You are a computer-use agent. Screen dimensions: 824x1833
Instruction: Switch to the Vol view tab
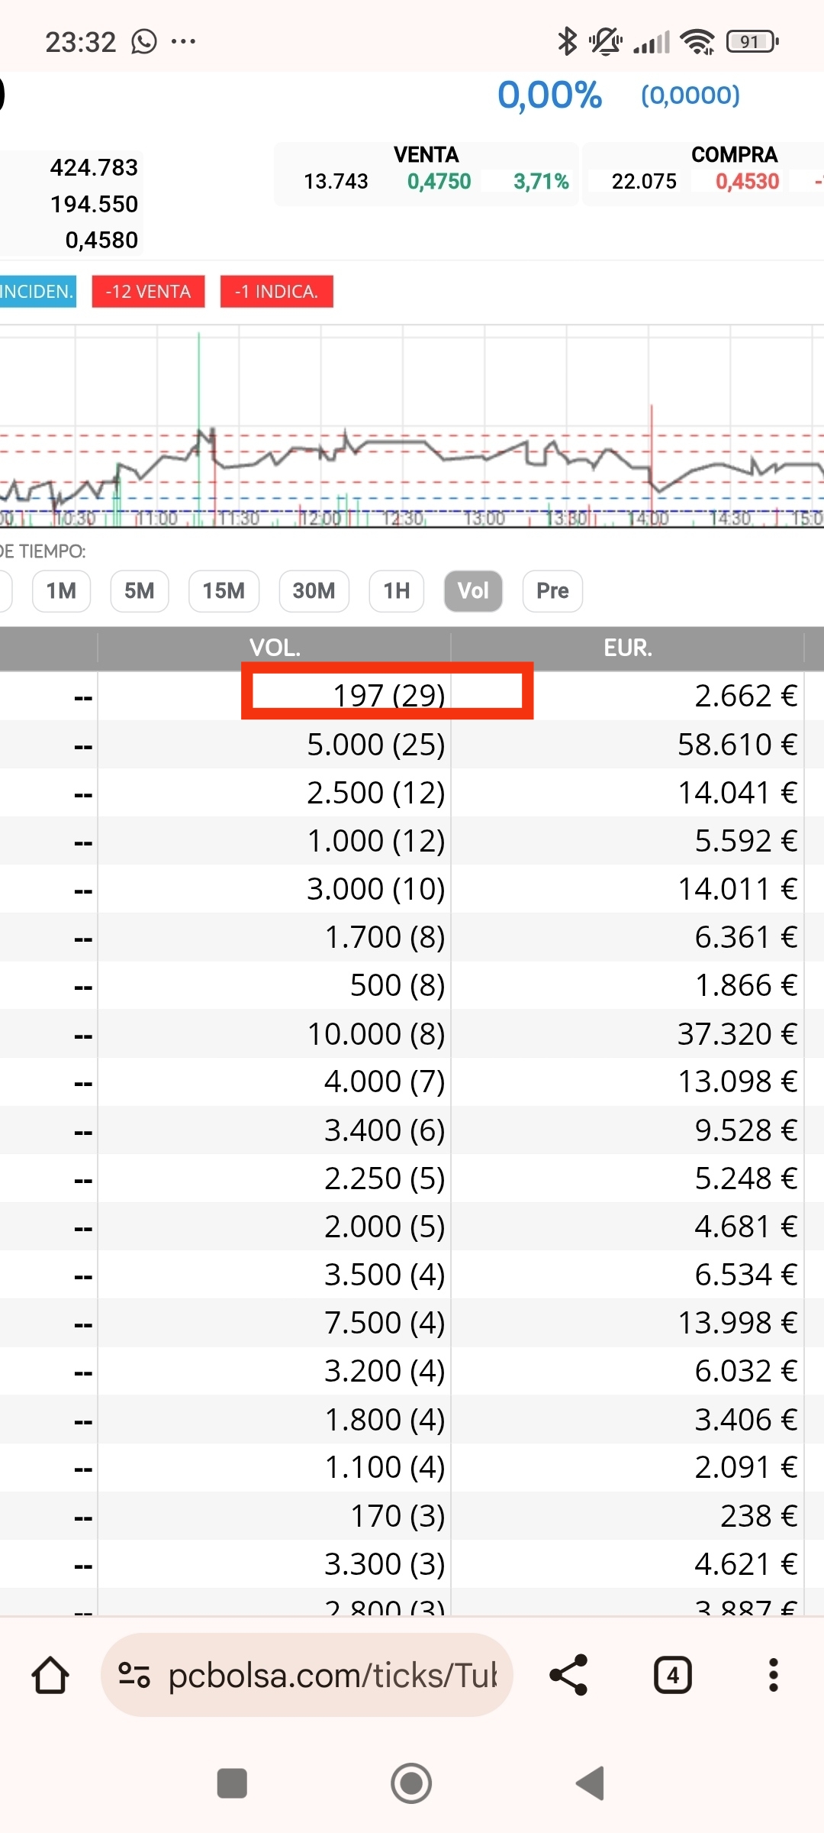[473, 591]
